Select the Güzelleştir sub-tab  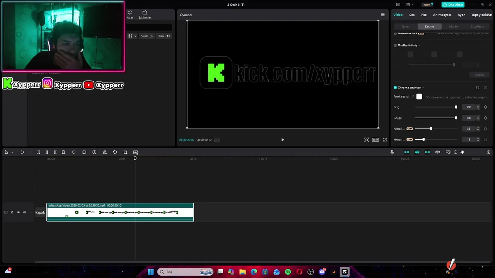point(477,27)
